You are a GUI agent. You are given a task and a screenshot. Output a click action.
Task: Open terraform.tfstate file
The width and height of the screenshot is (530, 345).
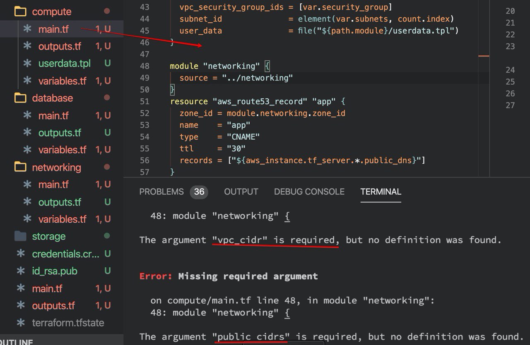[68, 323]
